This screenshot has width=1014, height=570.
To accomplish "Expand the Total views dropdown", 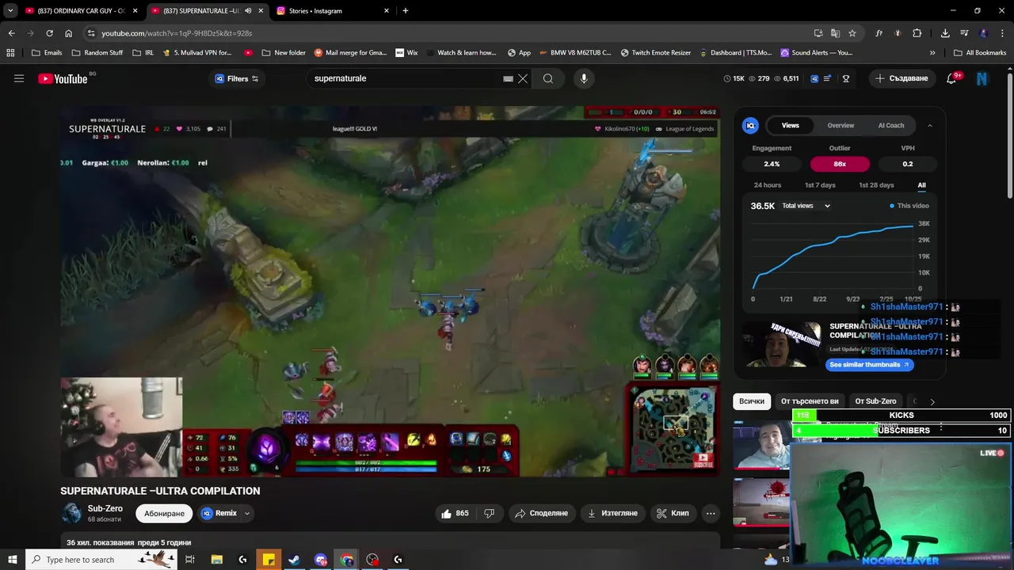I will point(806,206).
